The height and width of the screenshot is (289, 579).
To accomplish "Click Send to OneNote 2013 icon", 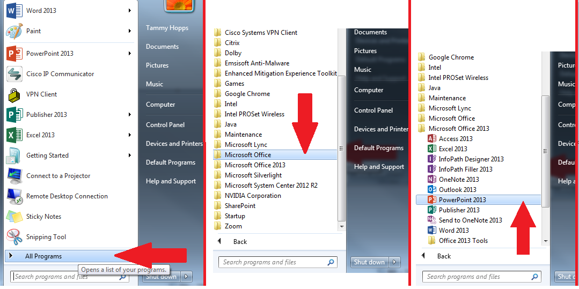I will pos(431,220).
